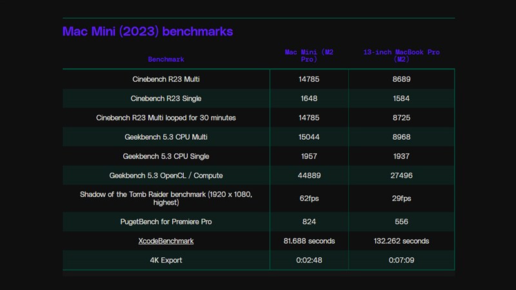Click the 'Cinebench R23 Single' row label
Viewport: 516px width, 290px height.
166,99
